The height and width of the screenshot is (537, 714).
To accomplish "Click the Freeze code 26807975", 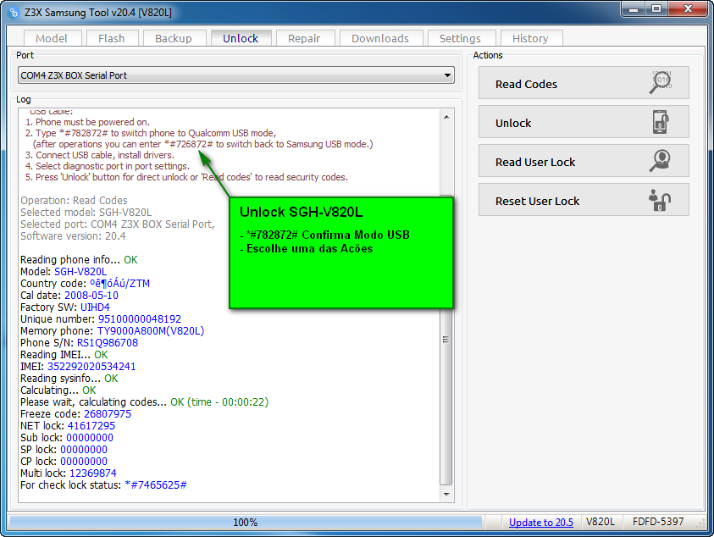I will pos(108,414).
